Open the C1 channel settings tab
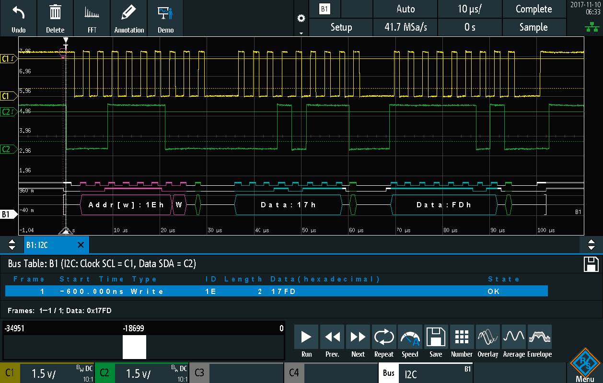Viewport: 603px width, 383px height. coord(47,373)
